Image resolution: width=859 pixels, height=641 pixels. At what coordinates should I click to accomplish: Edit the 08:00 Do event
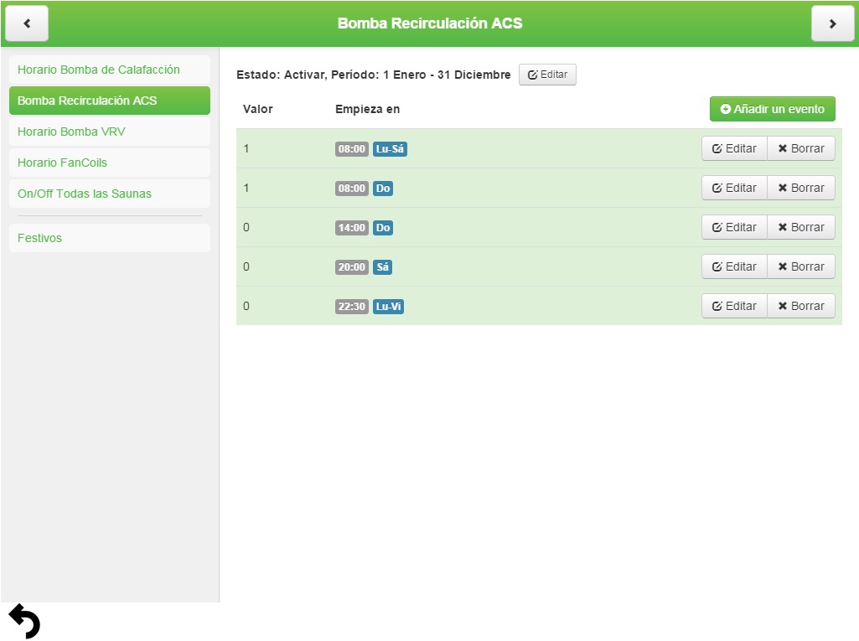pos(734,188)
